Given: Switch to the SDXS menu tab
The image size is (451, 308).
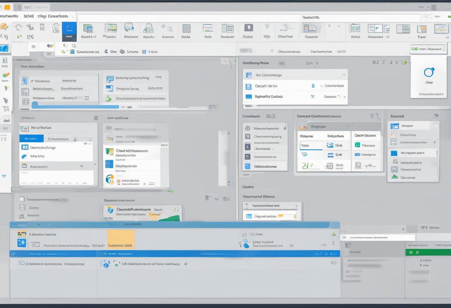Looking at the screenshot, I should coord(28,16).
